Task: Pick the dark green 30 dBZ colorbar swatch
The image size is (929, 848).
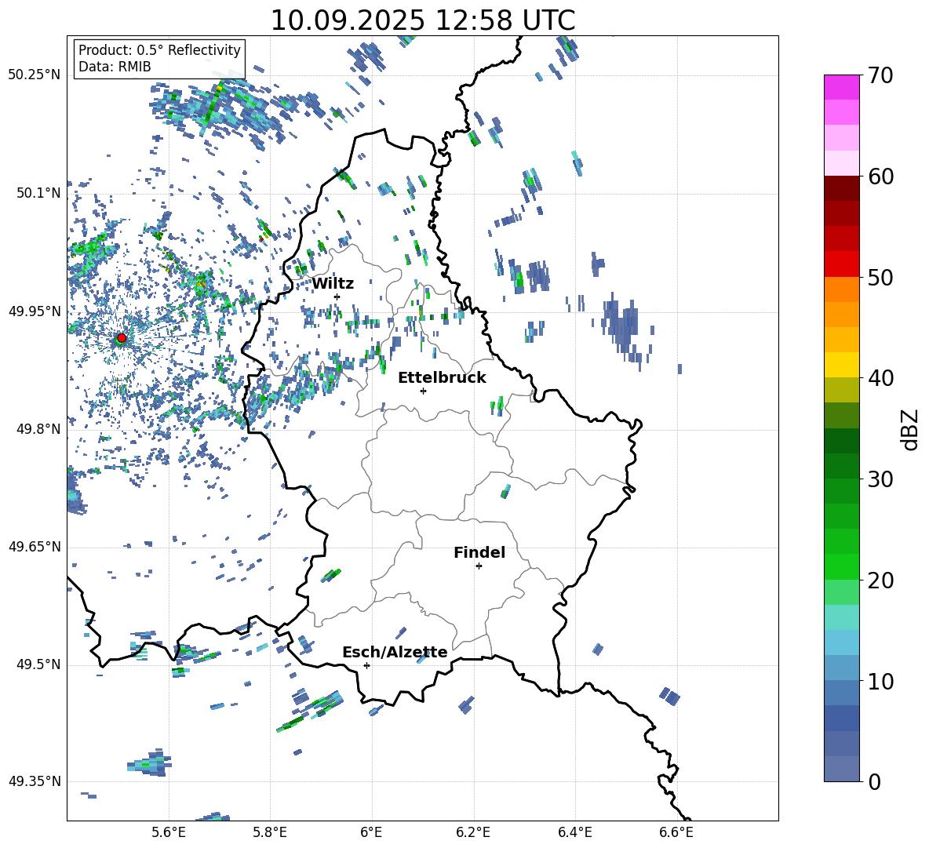Action: pyautogui.click(x=842, y=466)
